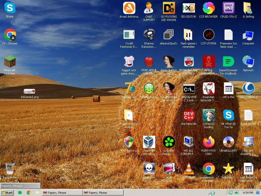The image size is (261, 196).
Task: Select the wtf is this file
Action: [228, 88]
